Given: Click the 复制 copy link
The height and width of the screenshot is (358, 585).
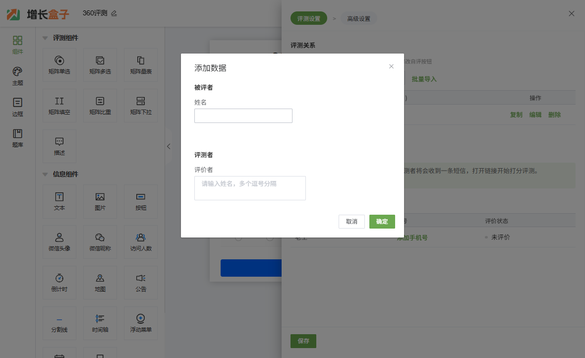Looking at the screenshot, I should (516, 115).
